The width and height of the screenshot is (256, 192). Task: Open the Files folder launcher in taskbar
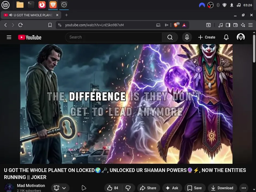(20, 5)
